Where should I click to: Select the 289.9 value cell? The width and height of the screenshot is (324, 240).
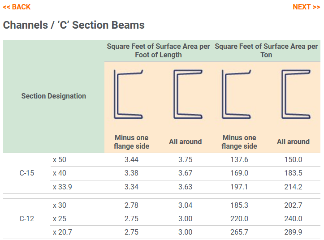coord(293,232)
